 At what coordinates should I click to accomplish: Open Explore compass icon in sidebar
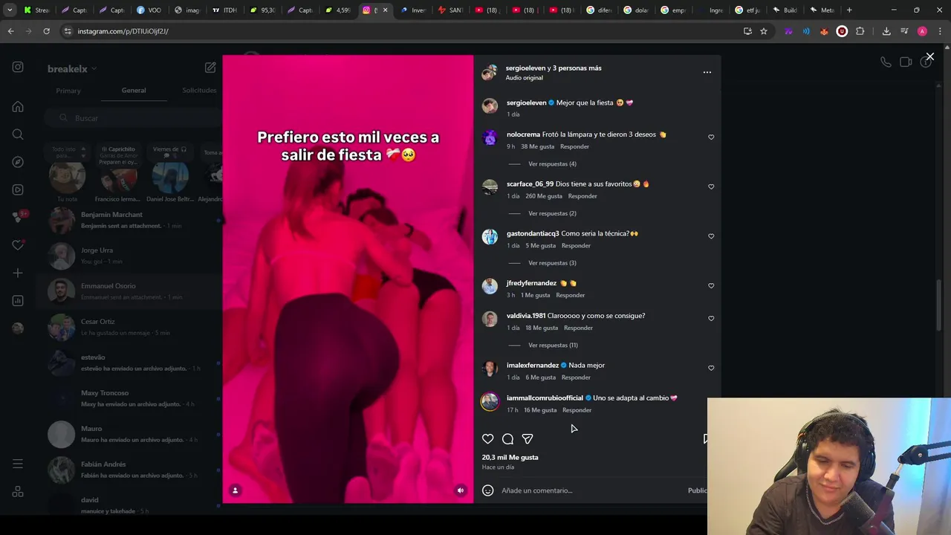pyautogui.click(x=18, y=162)
